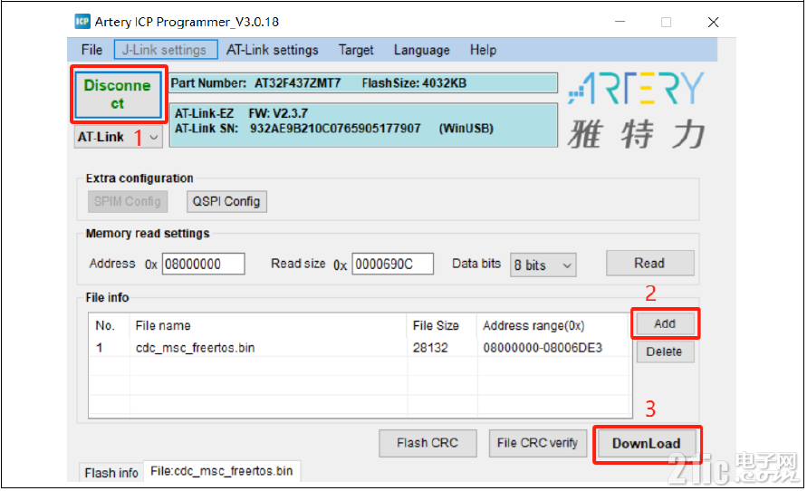807x491 pixels.
Task: Open the Help menu
Action: (483, 50)
